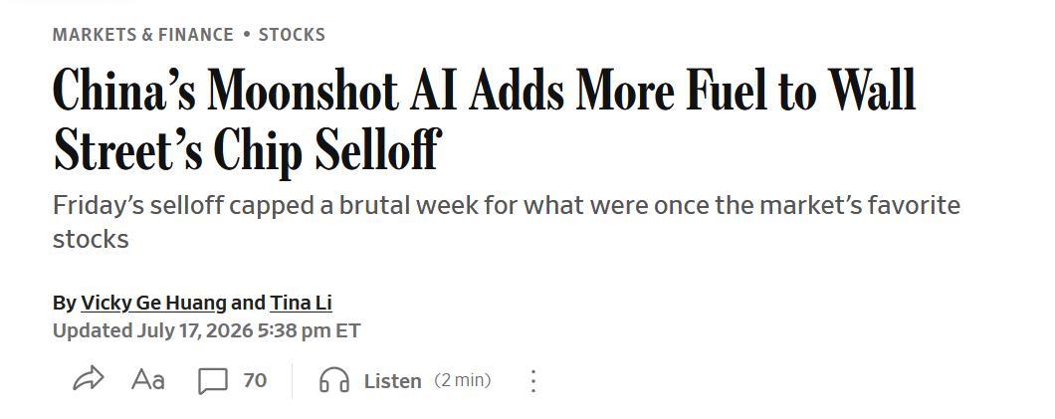Open the Stocks category link
This screenshot has height=419, width=1055.
(x=292, y=34)
